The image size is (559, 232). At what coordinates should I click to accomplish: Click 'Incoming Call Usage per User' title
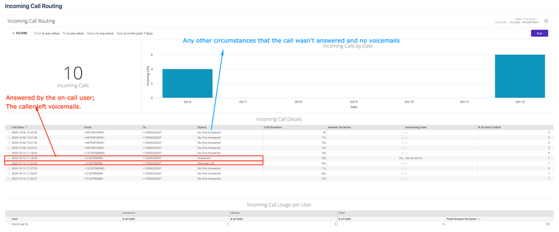coord(279,205)
